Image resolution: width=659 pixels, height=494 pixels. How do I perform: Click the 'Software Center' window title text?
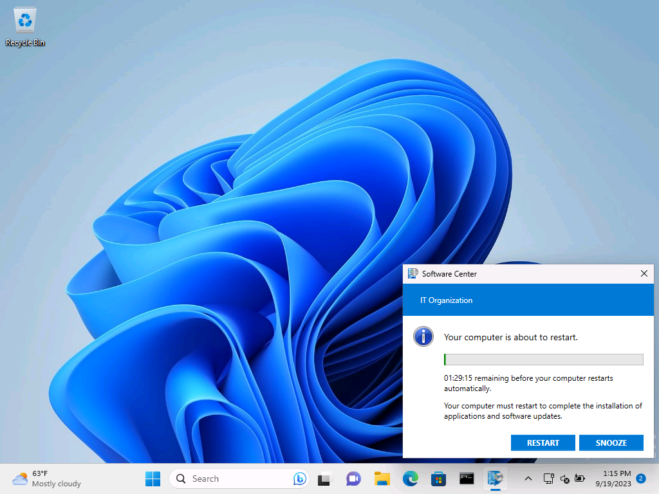pyautogui.click(x=449, y=274)
